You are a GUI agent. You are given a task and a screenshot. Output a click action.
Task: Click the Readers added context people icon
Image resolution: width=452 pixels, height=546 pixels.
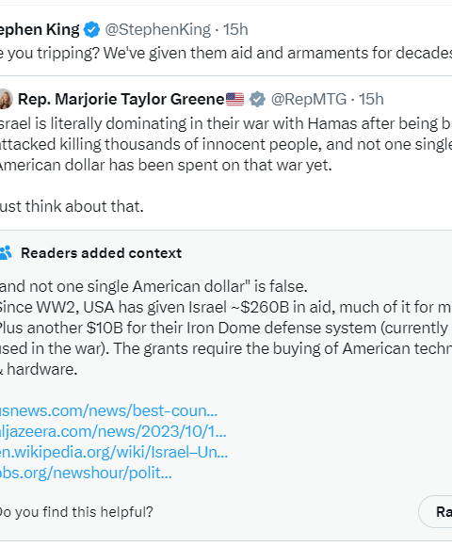6,253
